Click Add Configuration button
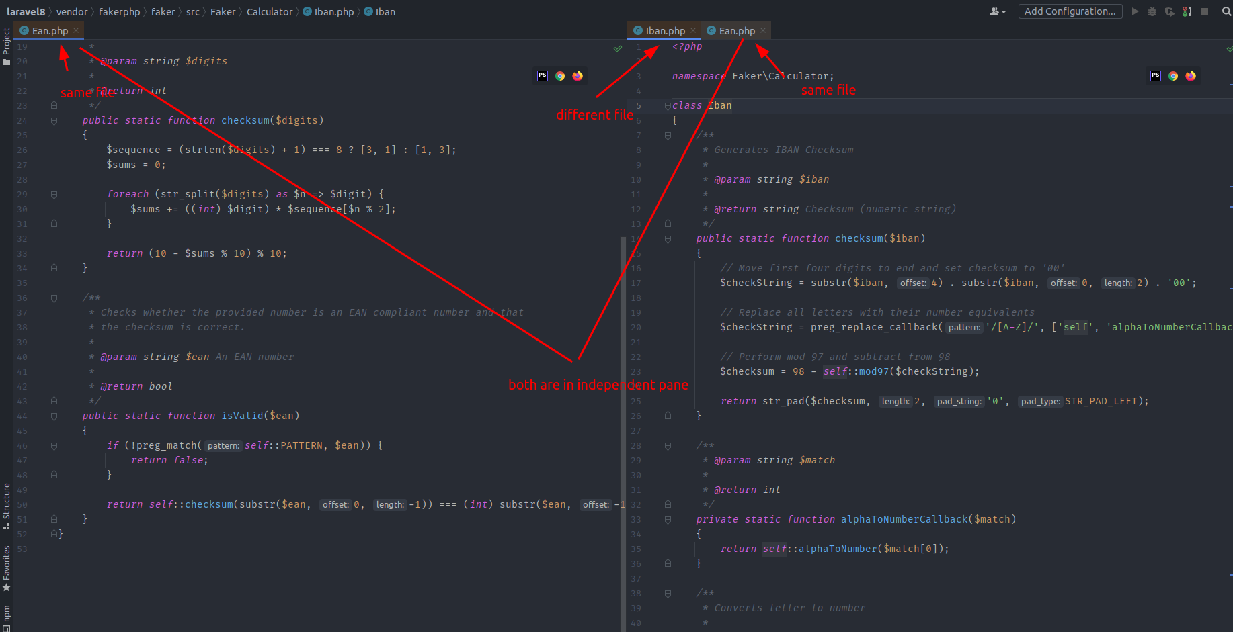The height and width of the screenshot is (632, 1233). coord(1070,11)
